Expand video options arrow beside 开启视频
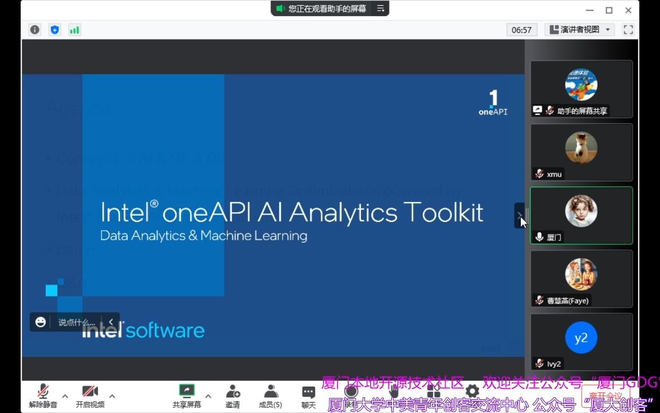Viewport: 660px width, 413px height. (112, 396)
